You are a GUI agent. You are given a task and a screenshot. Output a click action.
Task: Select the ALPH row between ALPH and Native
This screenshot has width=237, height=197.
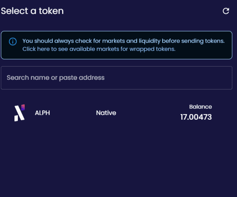73,113
